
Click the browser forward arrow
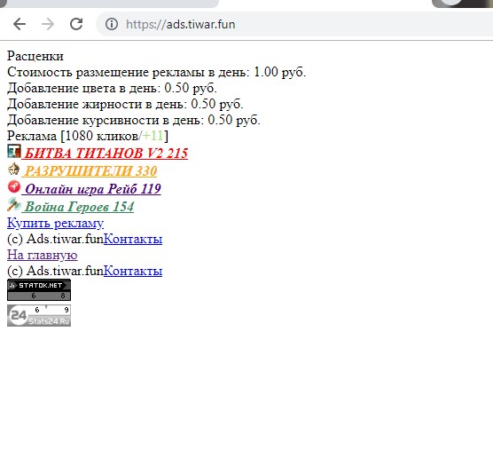[x=48, y=24]
